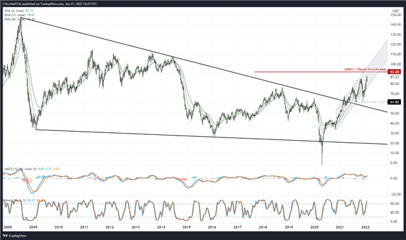Click the 2015 year label
The height and width of the screenshot is (240, 406).
click(x=187, y=228)
